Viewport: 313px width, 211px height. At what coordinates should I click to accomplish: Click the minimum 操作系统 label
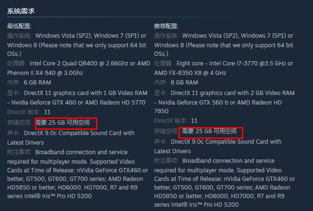19,36
